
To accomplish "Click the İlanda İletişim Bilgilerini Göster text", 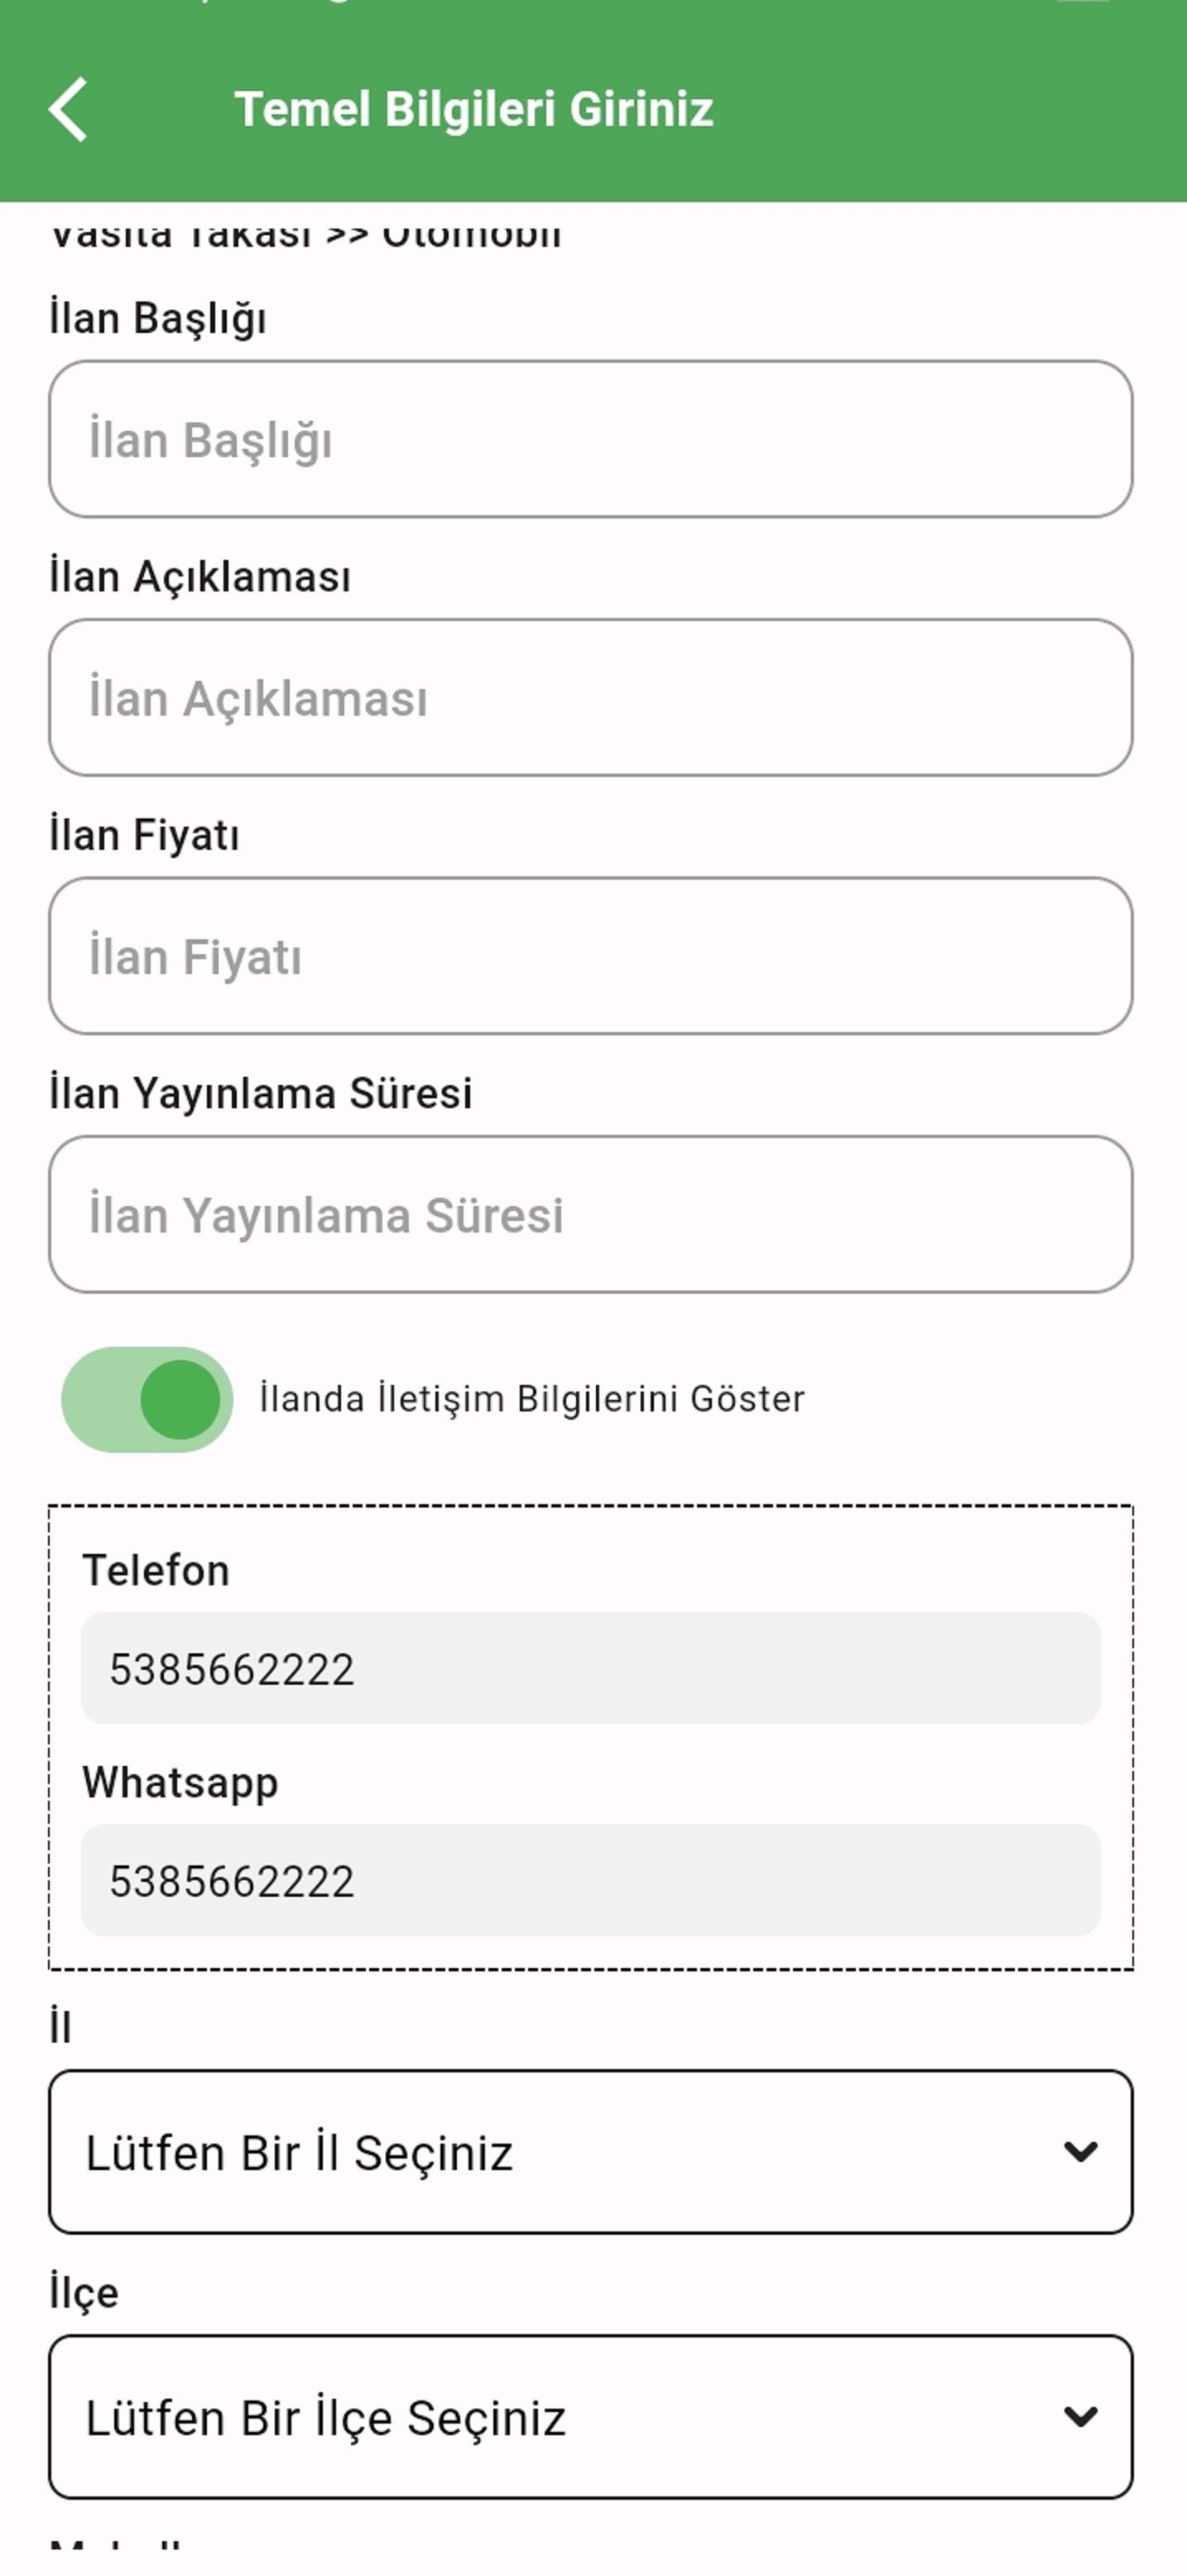I will [531, 1399].
